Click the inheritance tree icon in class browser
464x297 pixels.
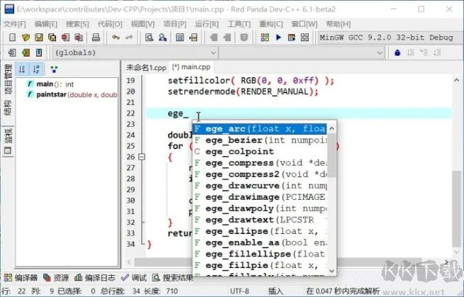(54, 69)
